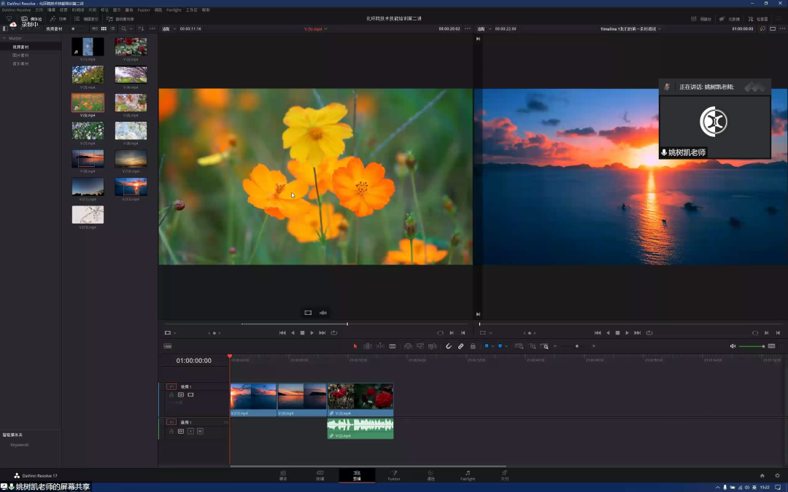Open flag color dropdown arrow
This screenshot has height=492, width=788.
coord(492,346)
